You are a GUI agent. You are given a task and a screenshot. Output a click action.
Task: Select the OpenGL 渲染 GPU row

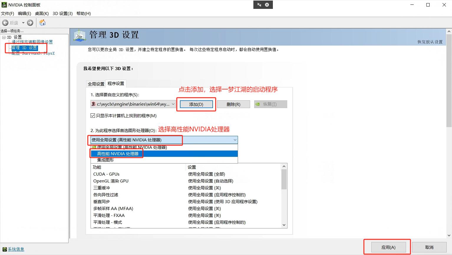186,181
